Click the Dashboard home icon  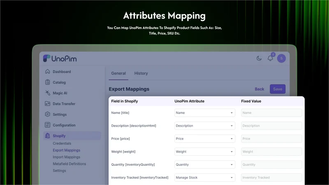pyautogui.click(x=47, y=72)
